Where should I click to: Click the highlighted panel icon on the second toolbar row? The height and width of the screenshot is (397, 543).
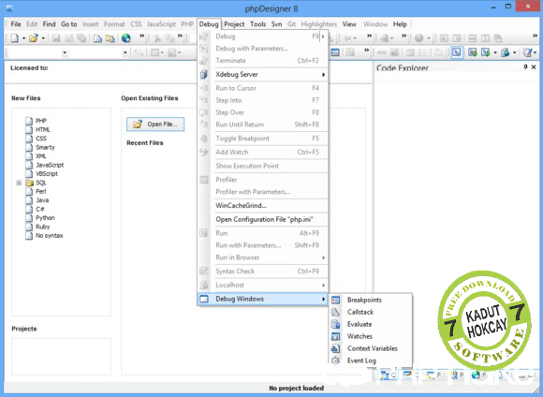tap(457, 52)
